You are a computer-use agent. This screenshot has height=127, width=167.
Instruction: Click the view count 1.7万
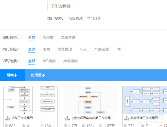(73, 125)
